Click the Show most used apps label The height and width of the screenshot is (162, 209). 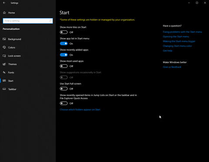click(71, 61)
